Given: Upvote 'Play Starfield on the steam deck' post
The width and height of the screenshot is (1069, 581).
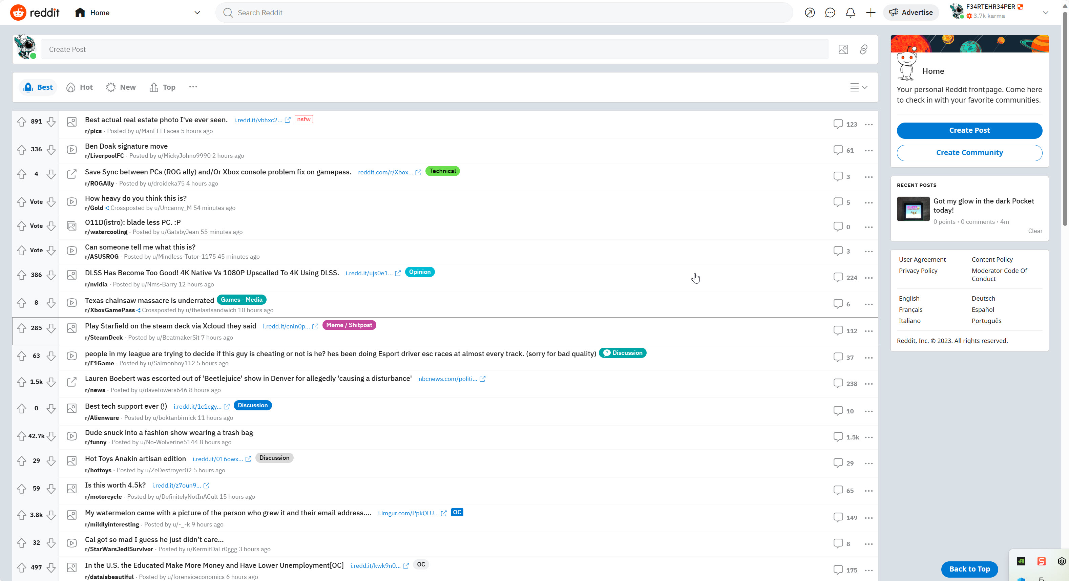Looking at the screenshot, I should point(22,328).
